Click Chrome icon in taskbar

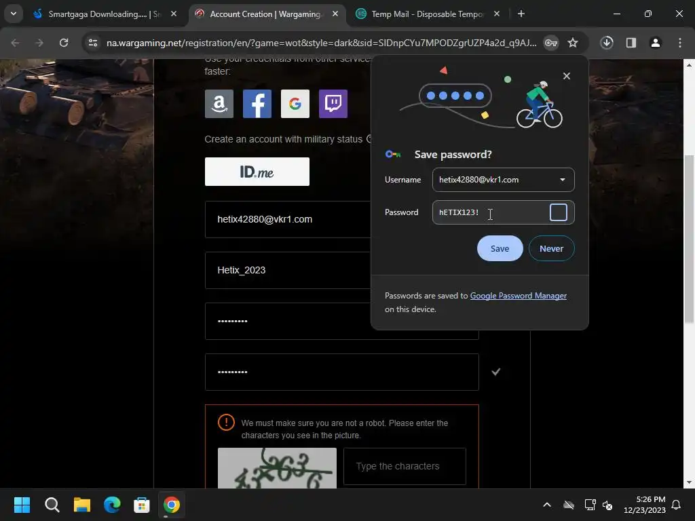point(172,505)
